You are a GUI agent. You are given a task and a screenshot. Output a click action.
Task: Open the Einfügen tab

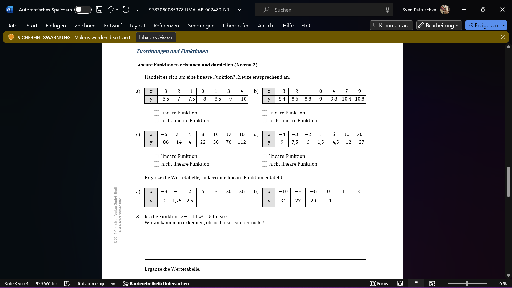[56, 25]
